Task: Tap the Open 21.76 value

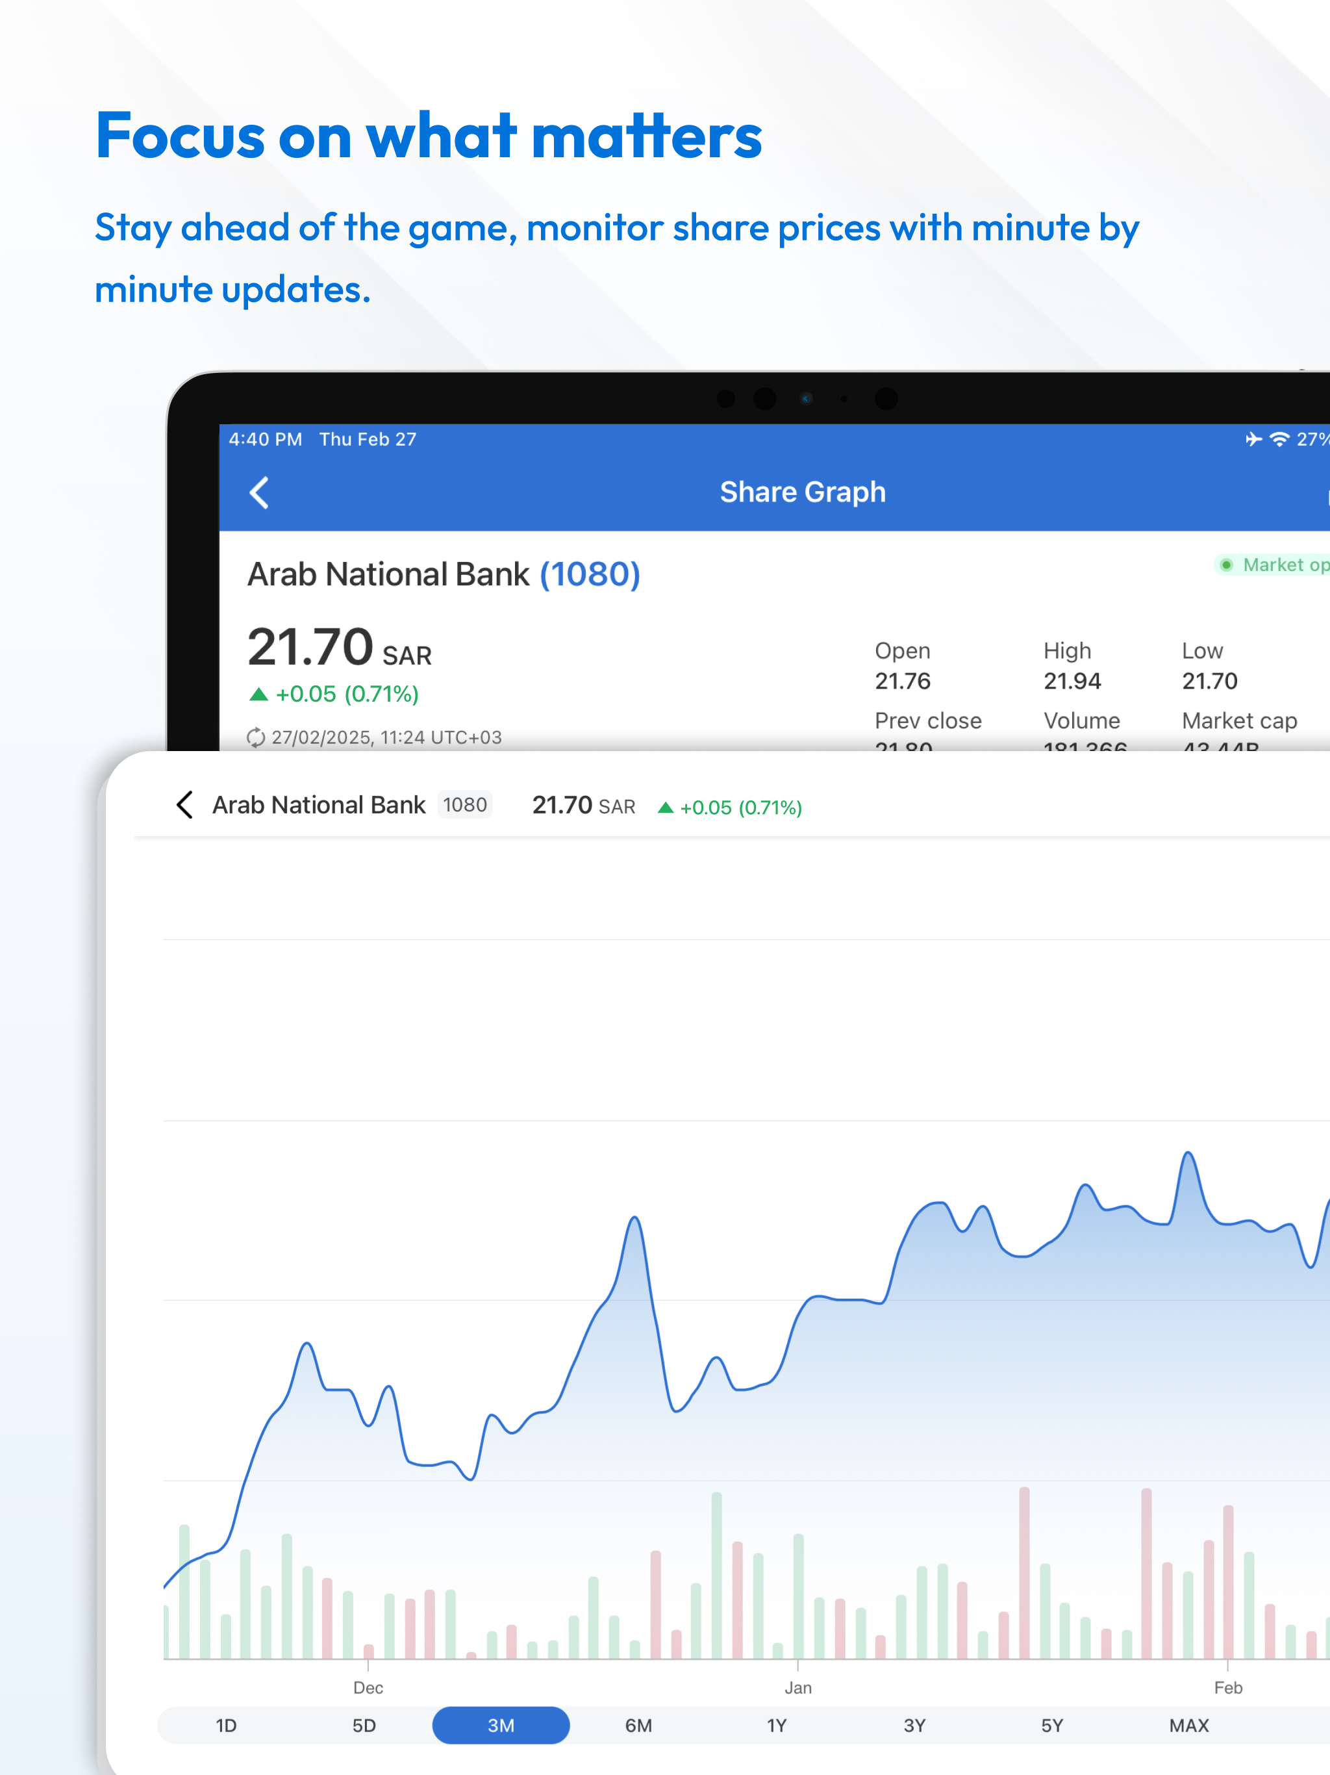Action: point(903,682)
